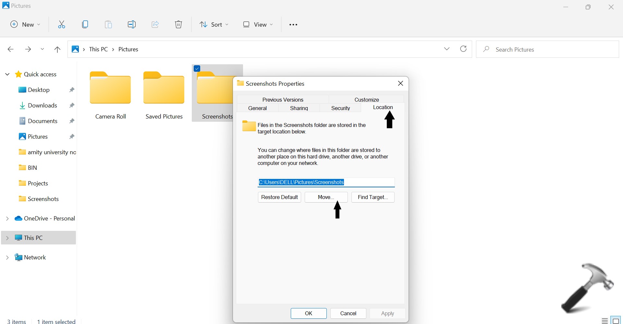Screen dimensions: 623x324
Task: Open address bar history dropdown chevron
Action: 447,49
